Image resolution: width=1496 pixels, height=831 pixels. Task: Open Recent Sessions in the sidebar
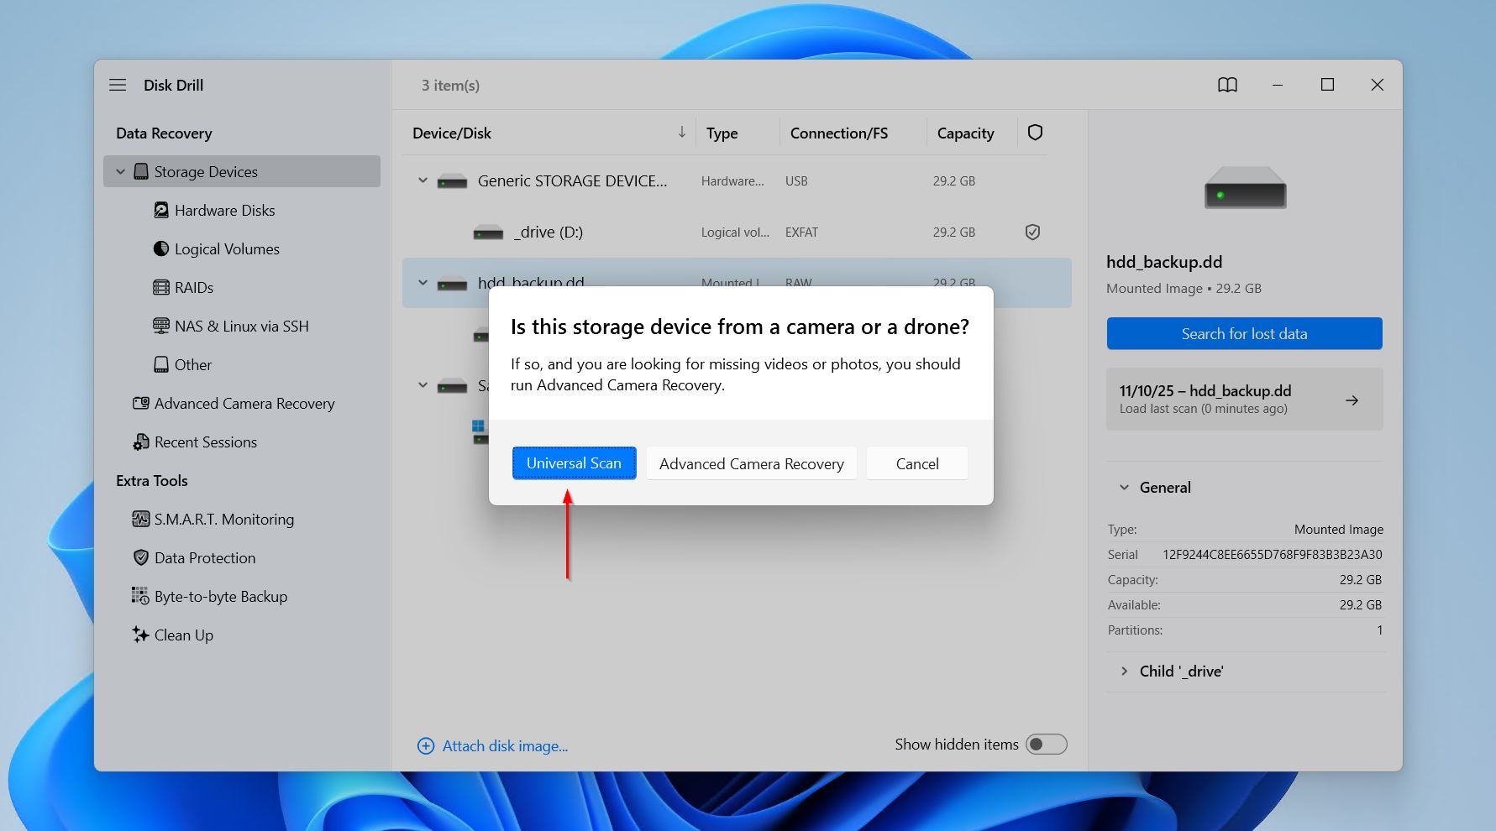205,442
